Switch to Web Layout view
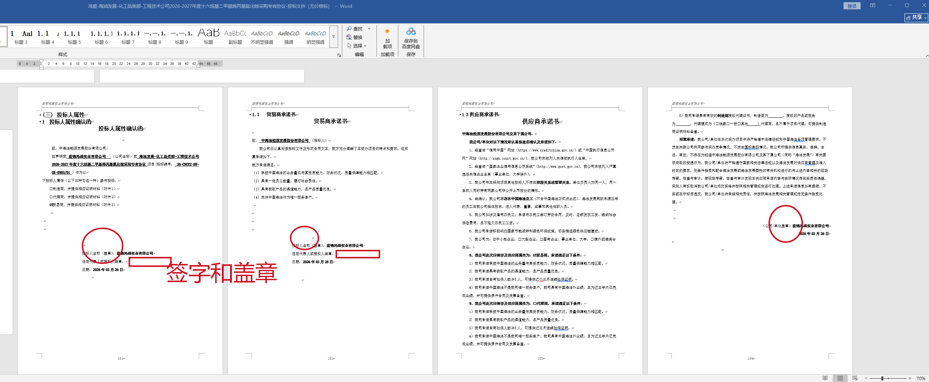The image size is (929, 382). [855, 378]
